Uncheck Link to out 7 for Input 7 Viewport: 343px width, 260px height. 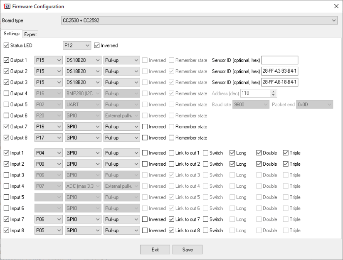[171, 219]
